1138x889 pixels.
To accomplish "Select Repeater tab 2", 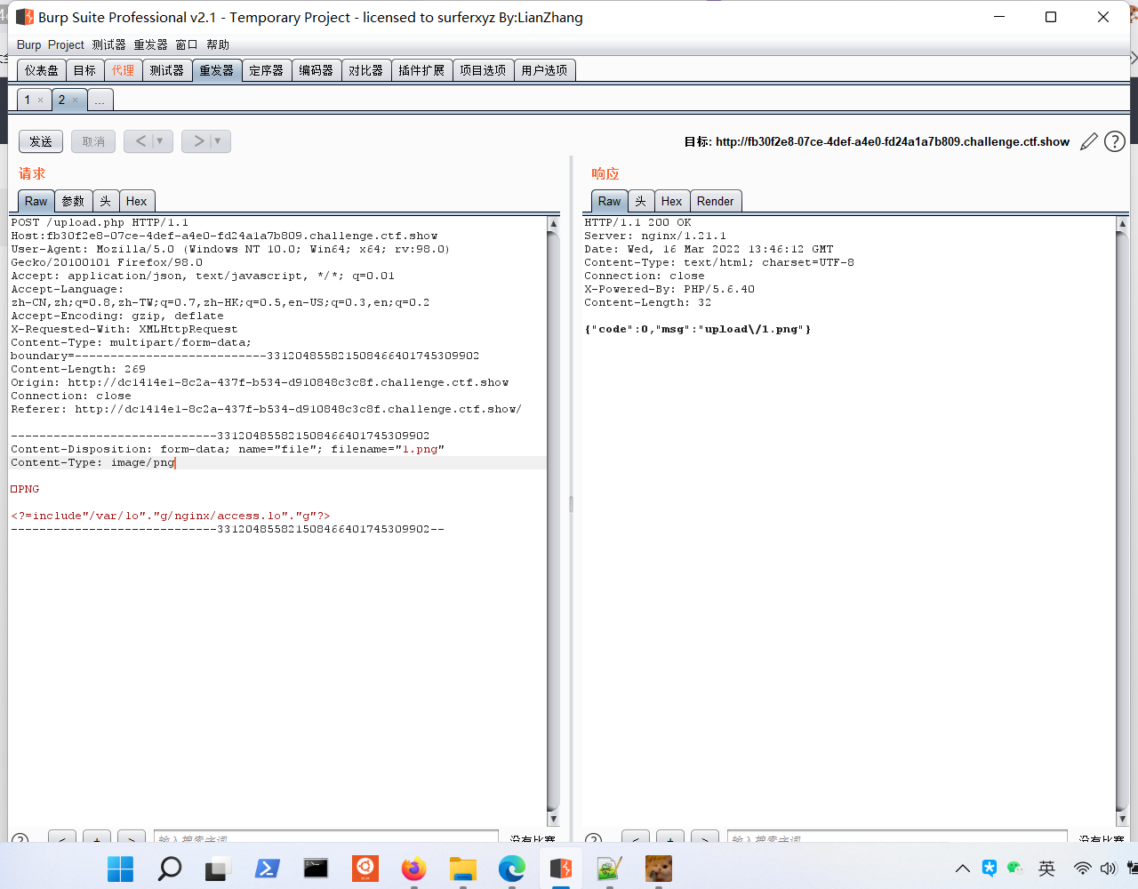I will 61,100.
